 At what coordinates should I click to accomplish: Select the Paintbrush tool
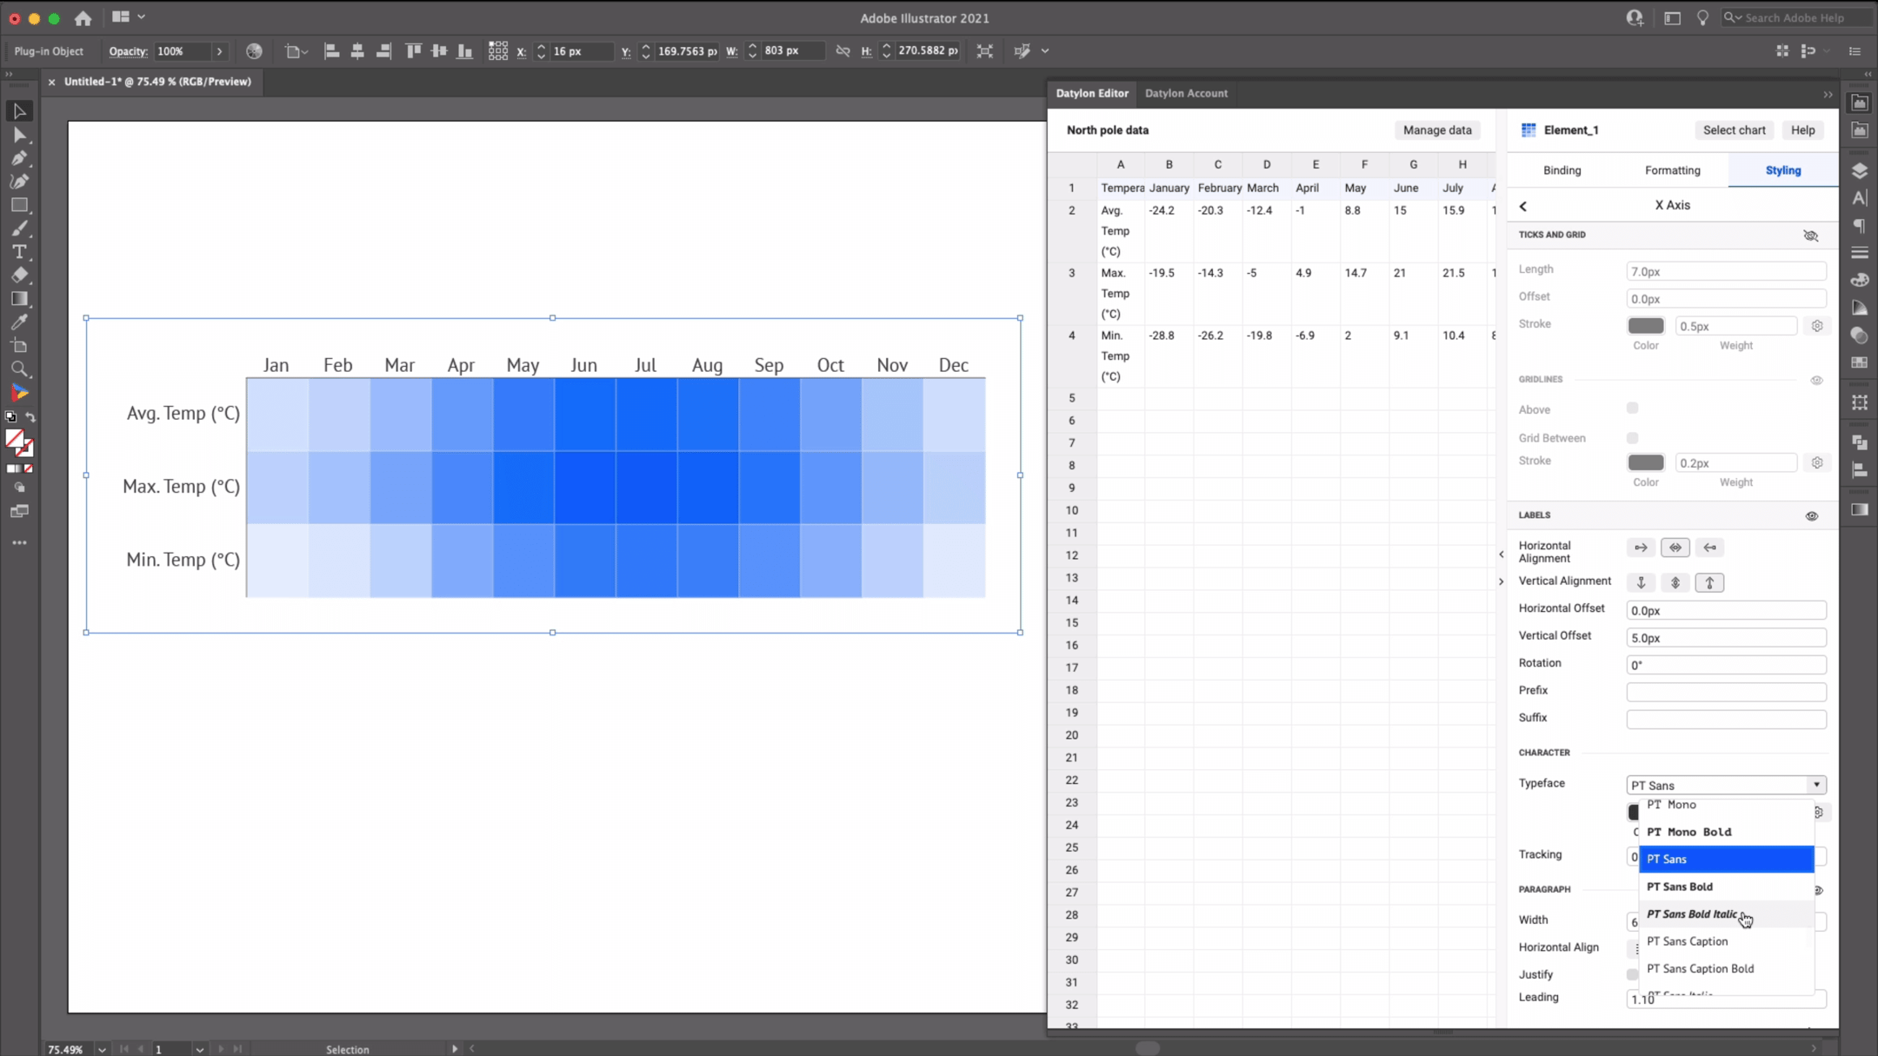[x=19, y=228]
